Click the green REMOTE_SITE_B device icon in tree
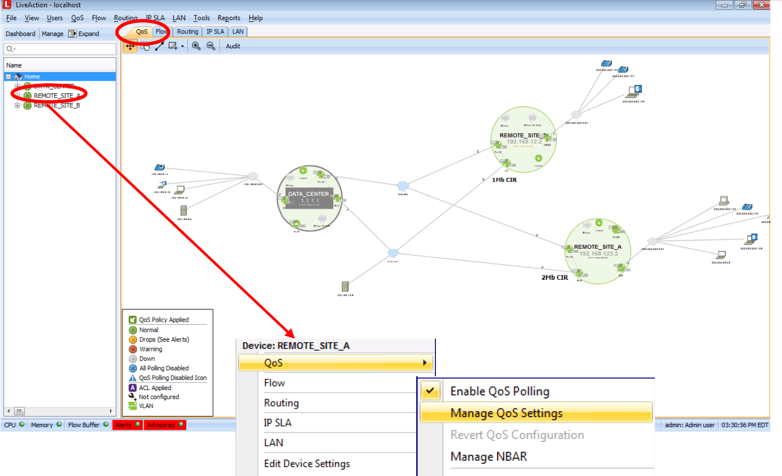This screenshot has width=782, height=476. [27, 106]
